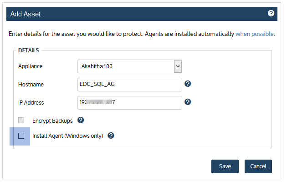Click the help icon beside Hostname field
The image size is (287, 186).
point(188,84)
